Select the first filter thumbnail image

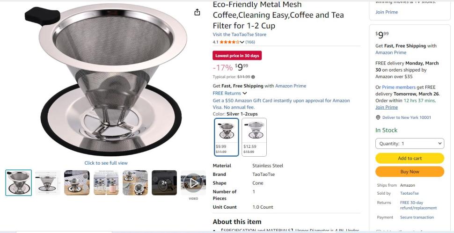click(19, 182)
